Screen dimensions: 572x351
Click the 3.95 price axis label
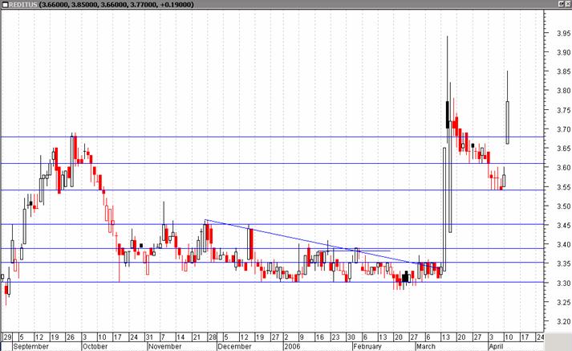[563, 34]
